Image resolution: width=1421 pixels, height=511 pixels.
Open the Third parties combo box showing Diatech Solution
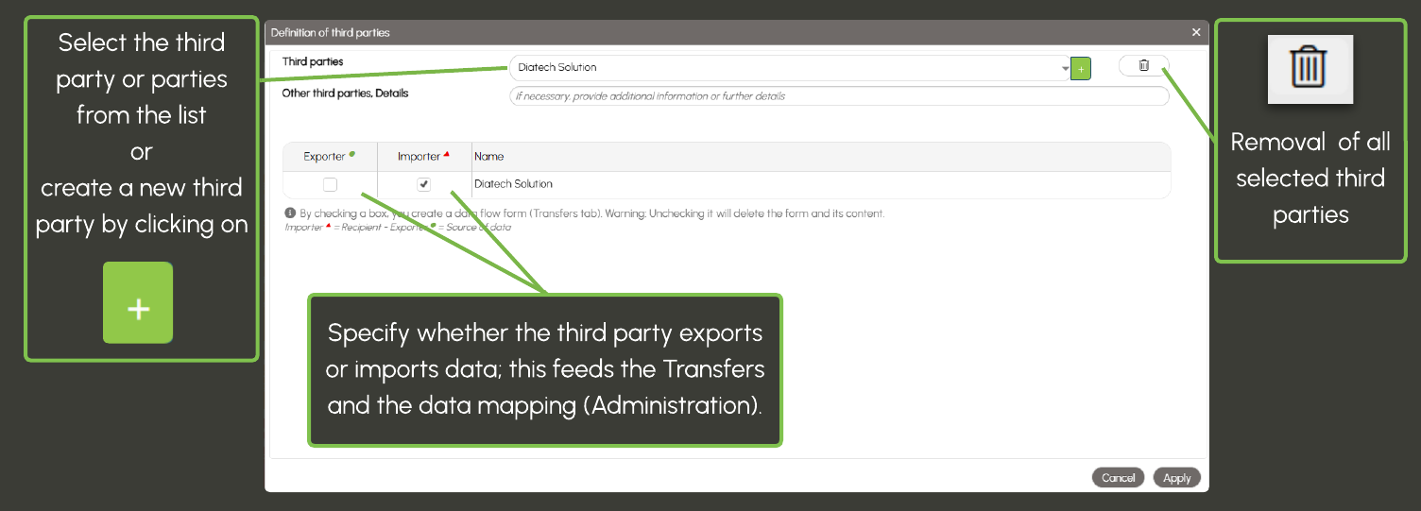pos(784,68)
